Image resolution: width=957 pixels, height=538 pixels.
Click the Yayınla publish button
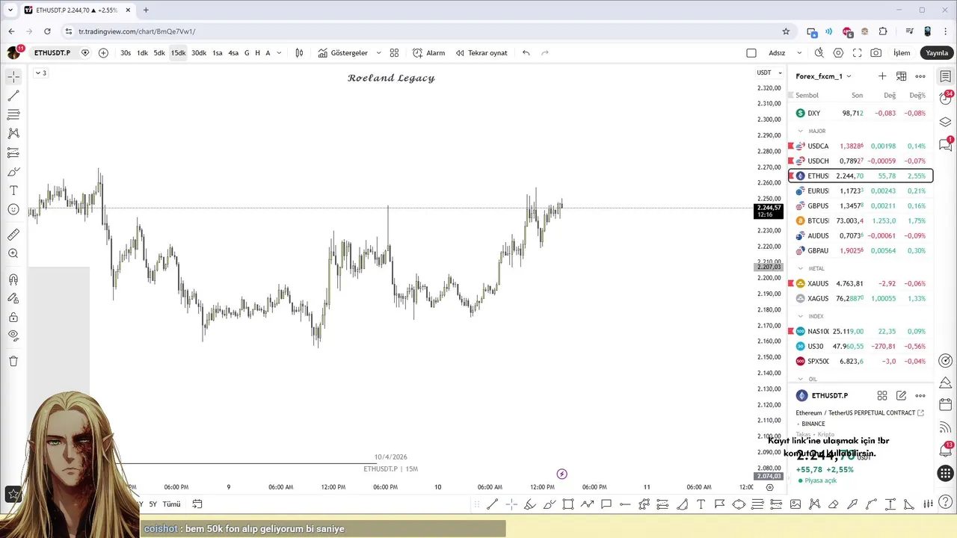[937, 53]
